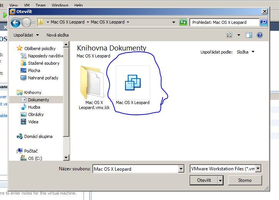Screen dimensions: 279x200
Task: Click Nová složka button
Action: 58,35
